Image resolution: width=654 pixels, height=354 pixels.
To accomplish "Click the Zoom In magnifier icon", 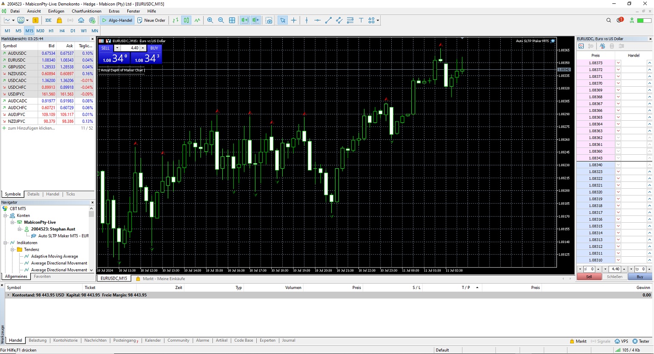I will pyautogui.click(x=210, y=20).
